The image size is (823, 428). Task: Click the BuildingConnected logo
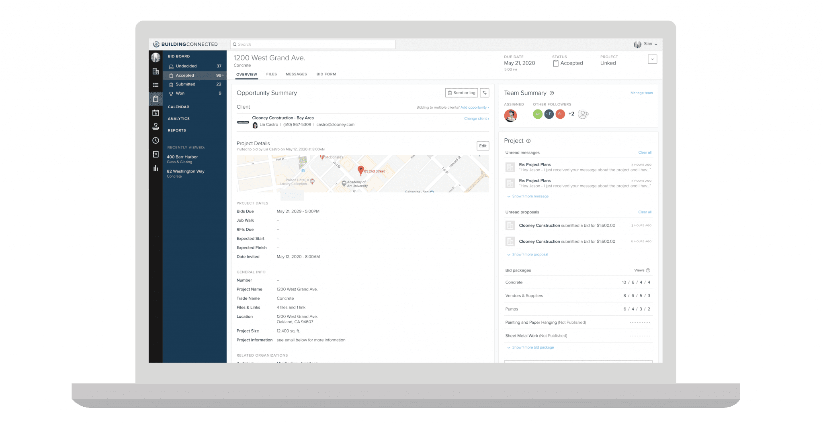(x=185, y=44)
